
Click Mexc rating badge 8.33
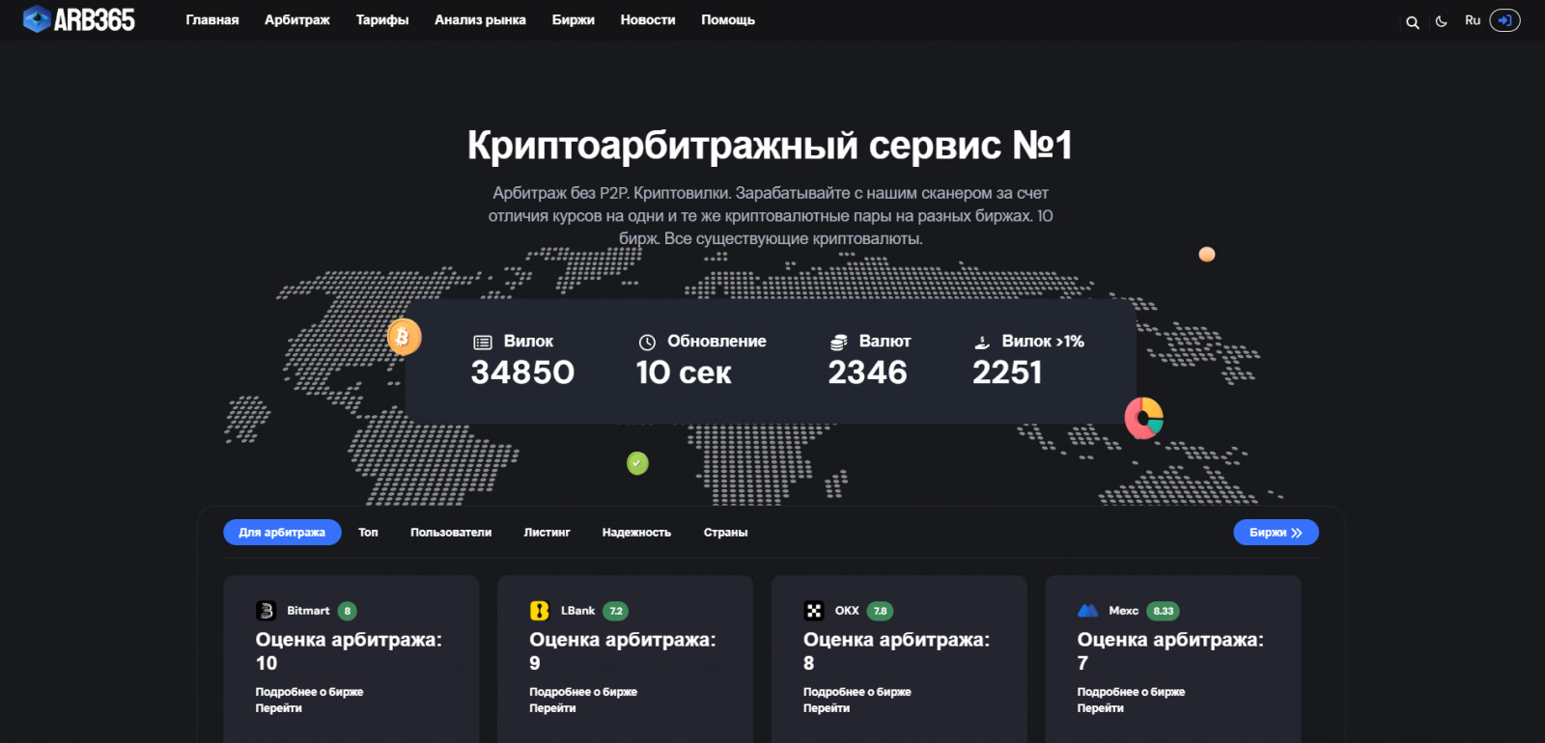[1164, 611]
